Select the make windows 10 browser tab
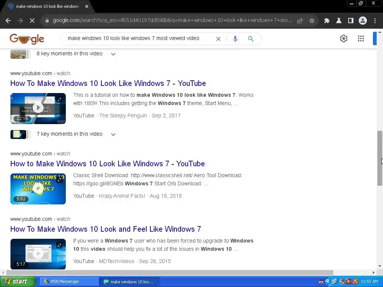The width and height of the screenshot is (383, 287). click(48, 6)
